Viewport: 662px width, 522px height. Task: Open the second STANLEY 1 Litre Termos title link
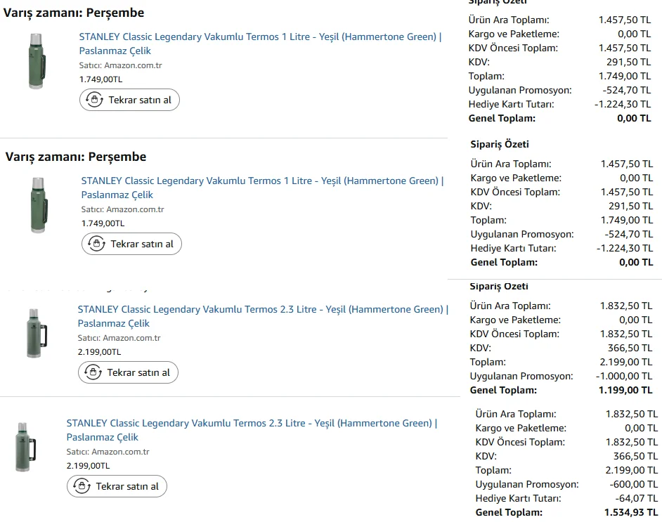(262, 188)
